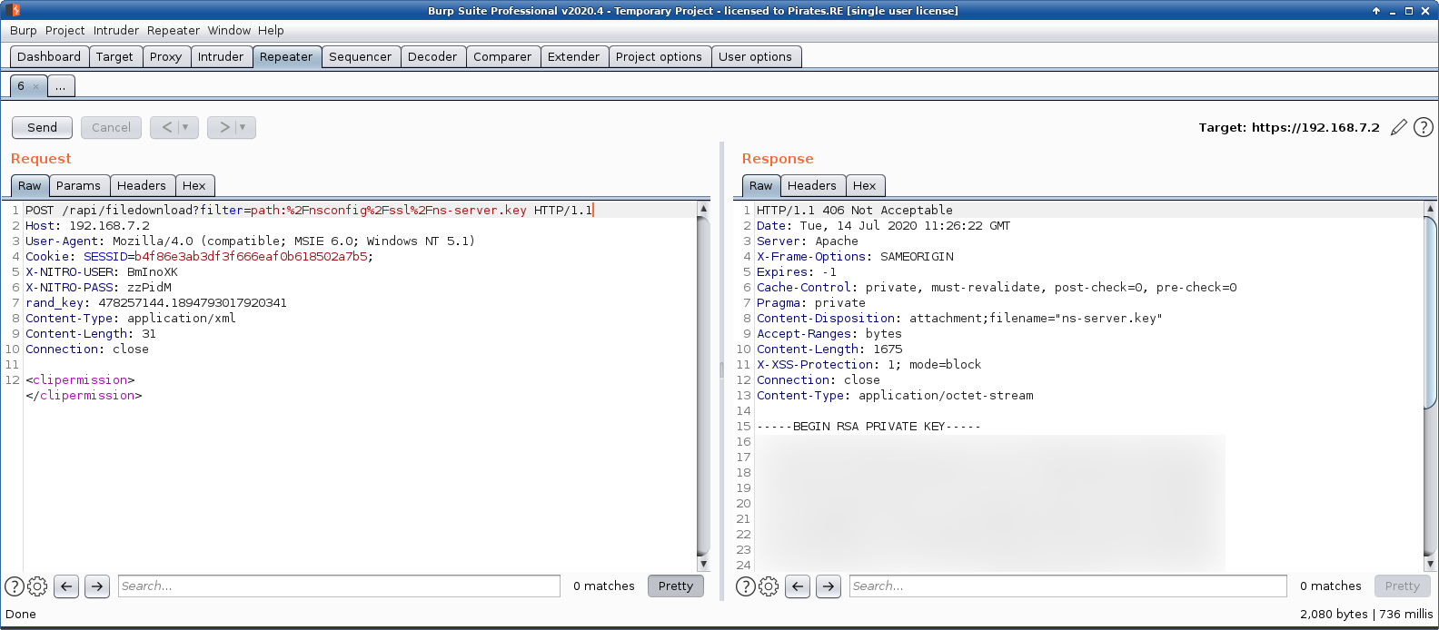Go to next response search match
Image resolution: width=1439 pixels, height=630 pixels.
tap(829, 586)
